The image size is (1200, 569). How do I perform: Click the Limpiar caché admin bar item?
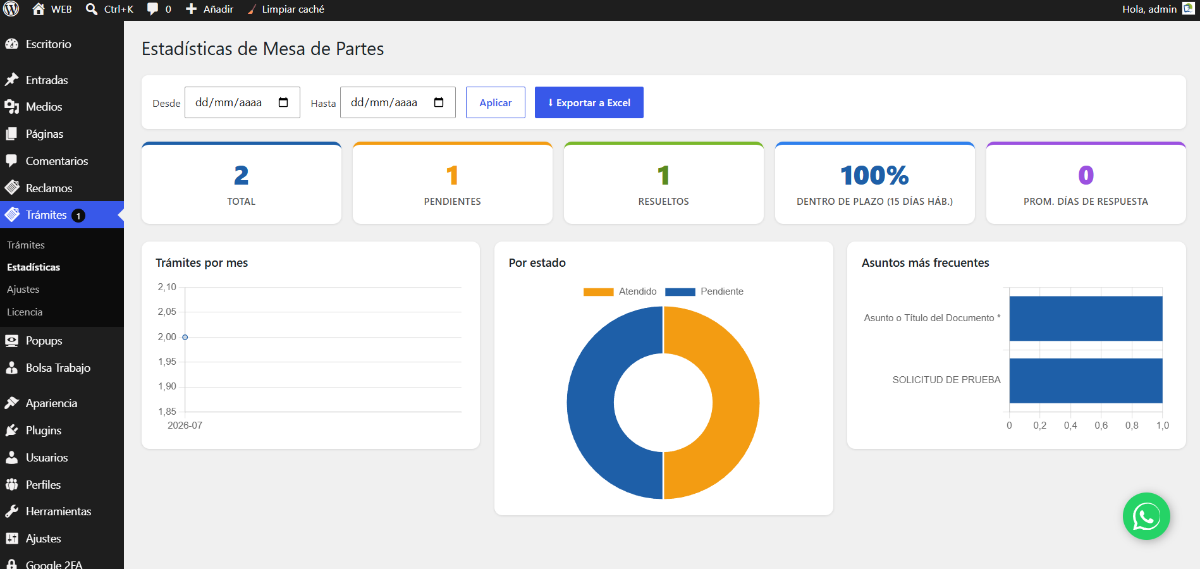(x=286, y=9)
